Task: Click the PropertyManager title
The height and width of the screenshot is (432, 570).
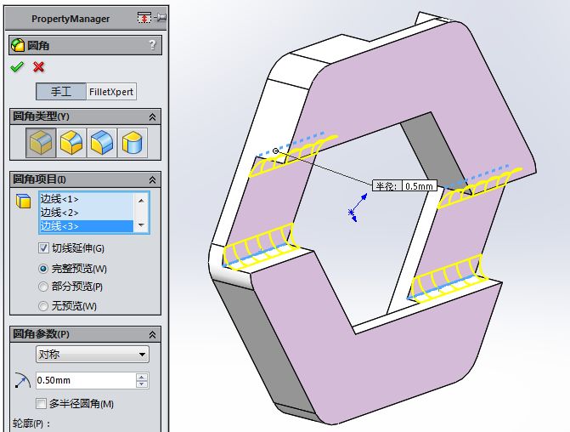Action: pyautogui.click(x=71, y=19)
